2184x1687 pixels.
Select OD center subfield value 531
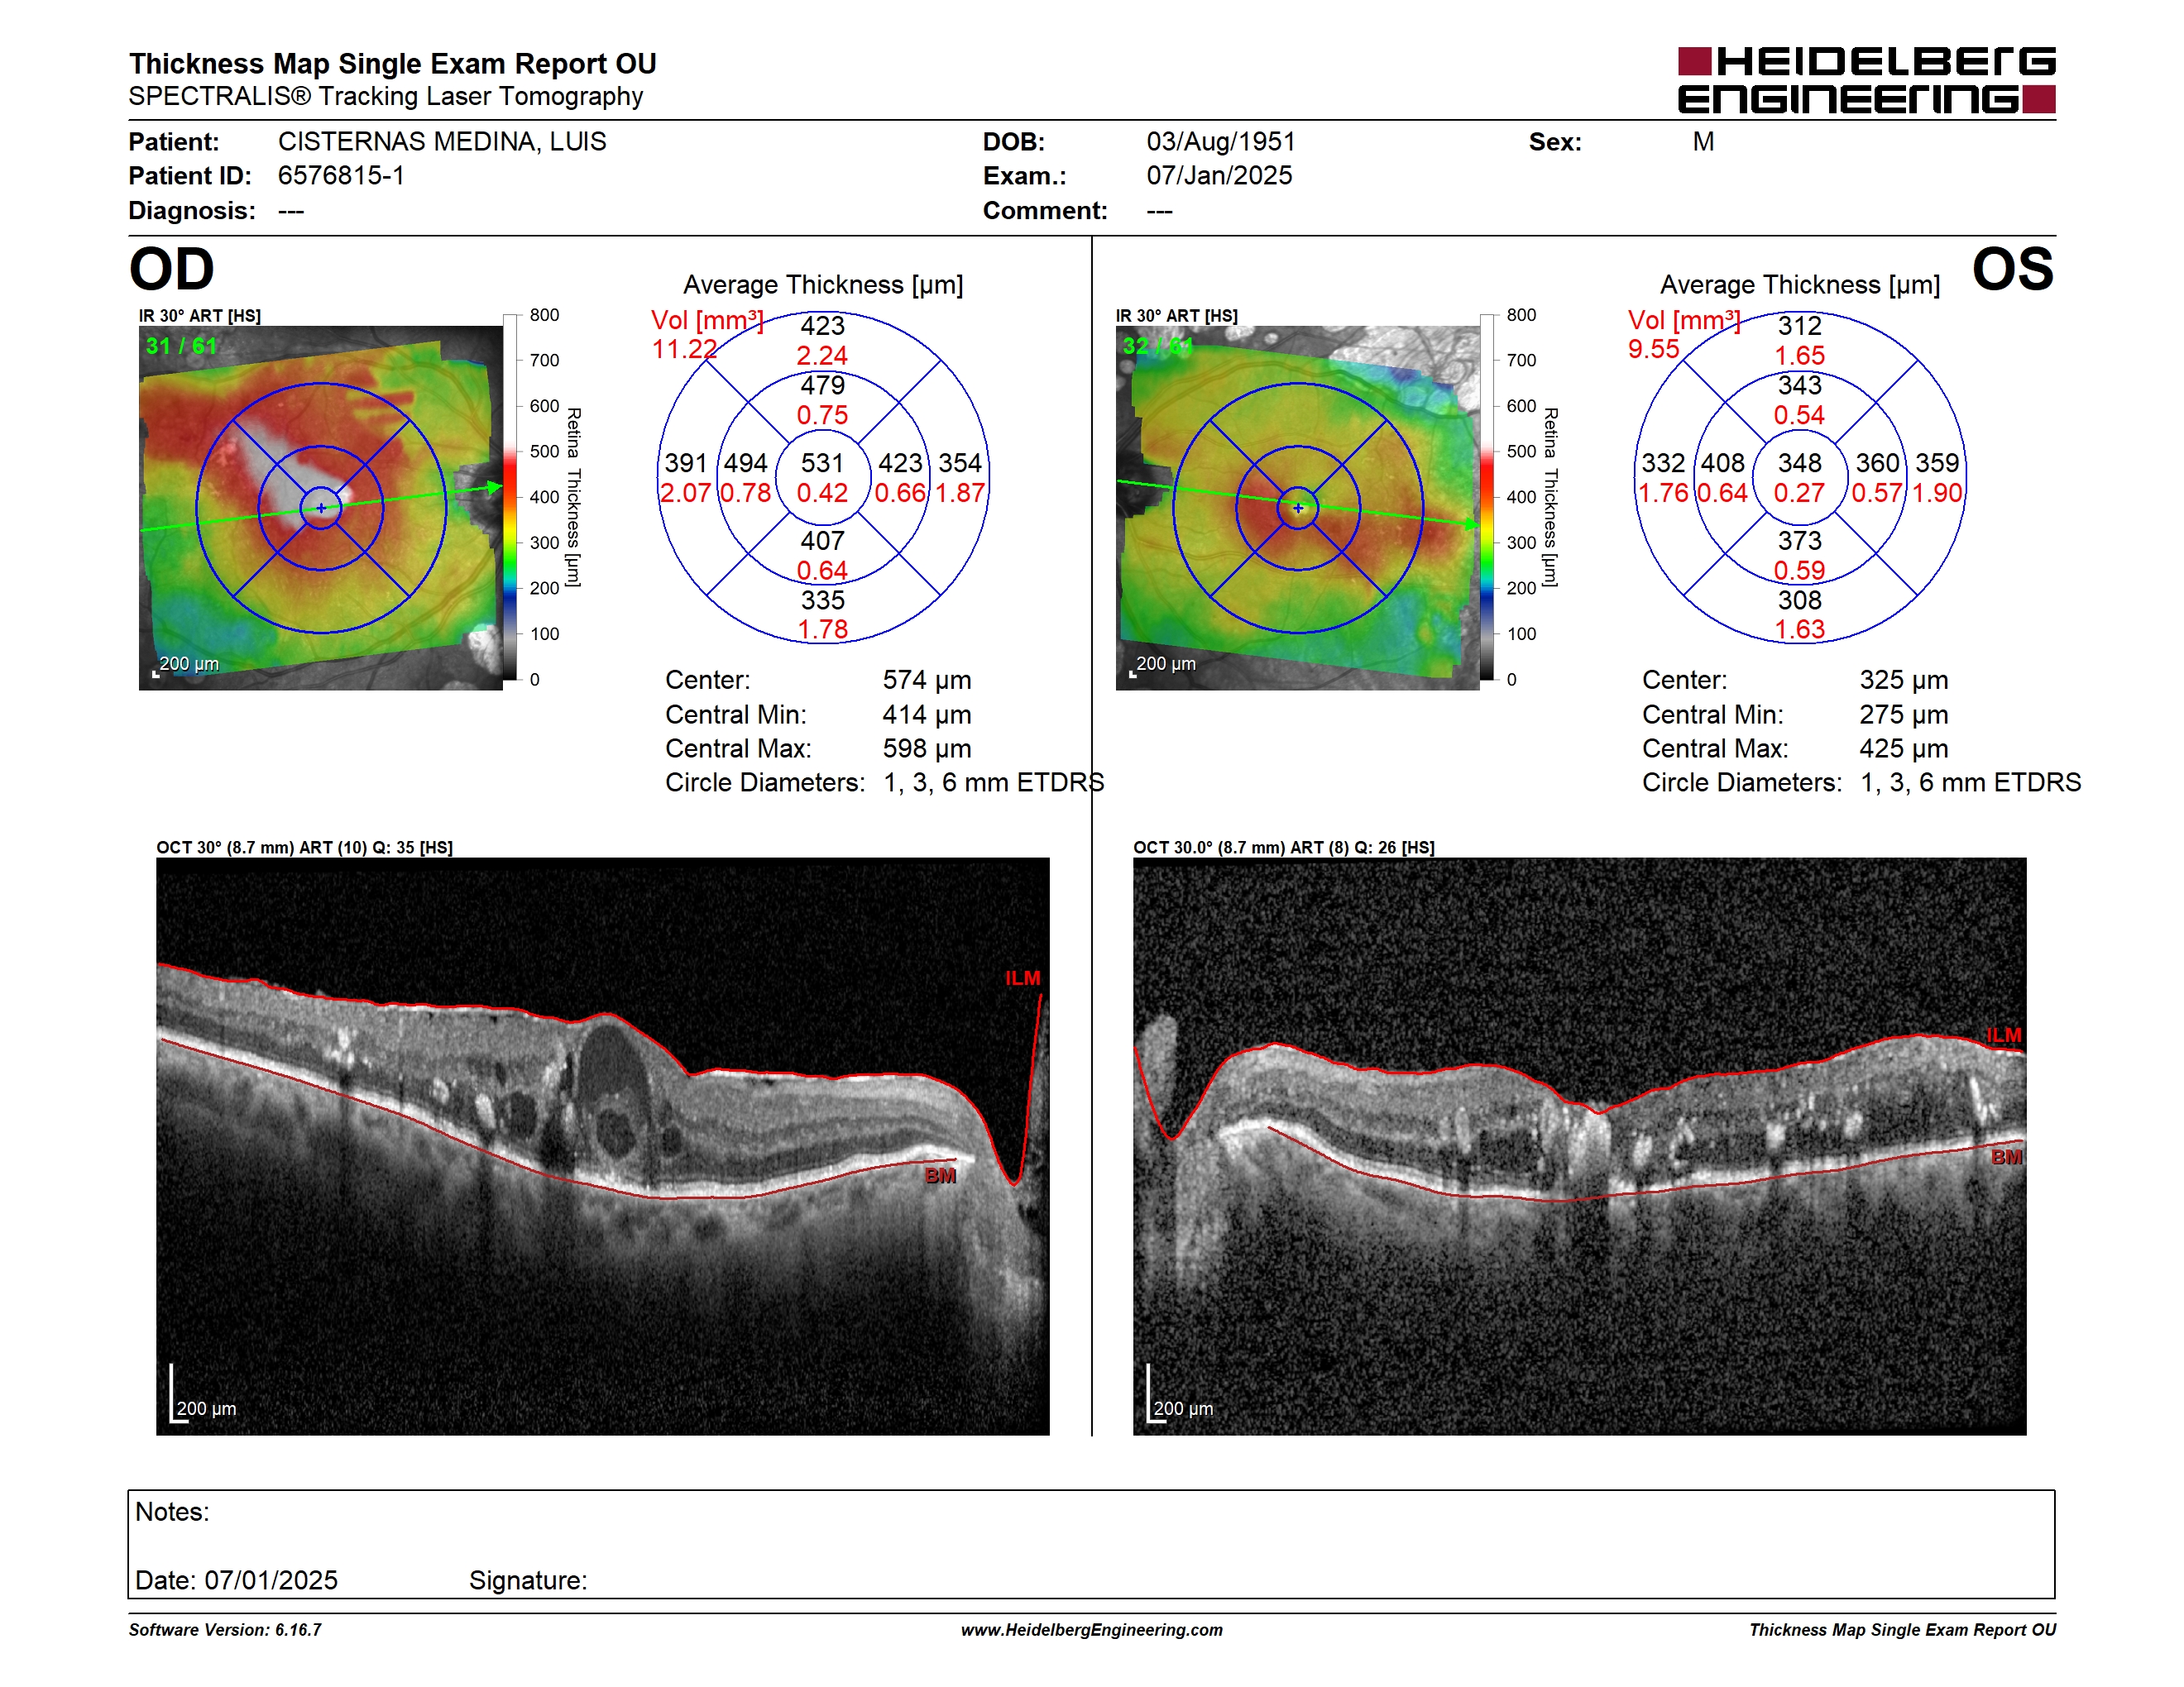point(822,463)
